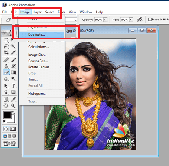Viewport: 169px width, 166px height.
Task: Select the Notes tool
Action: click(6, 100)
